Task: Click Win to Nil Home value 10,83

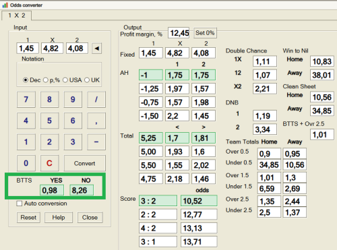Action: (x=322, y=61)
